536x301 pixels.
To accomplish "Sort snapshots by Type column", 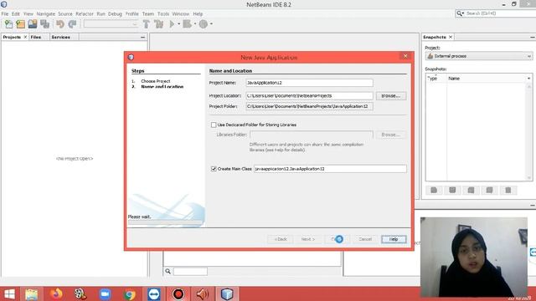I will [x=435, y=79].
